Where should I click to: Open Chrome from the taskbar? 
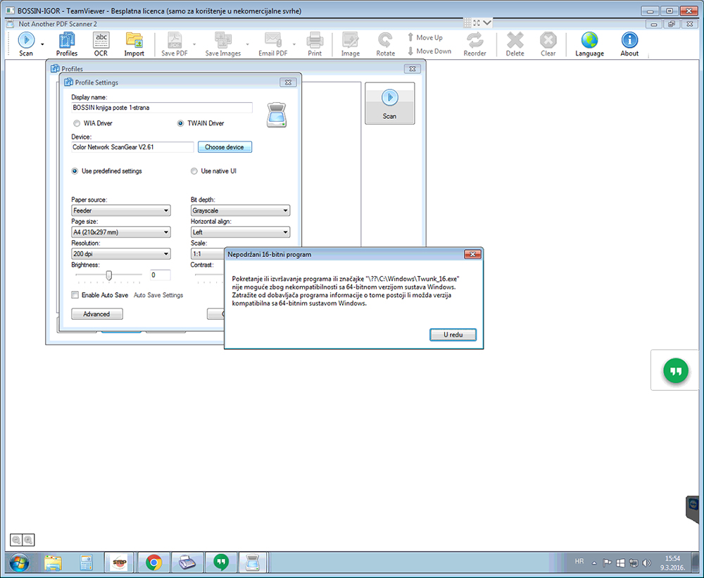click(x=153, y=563)
